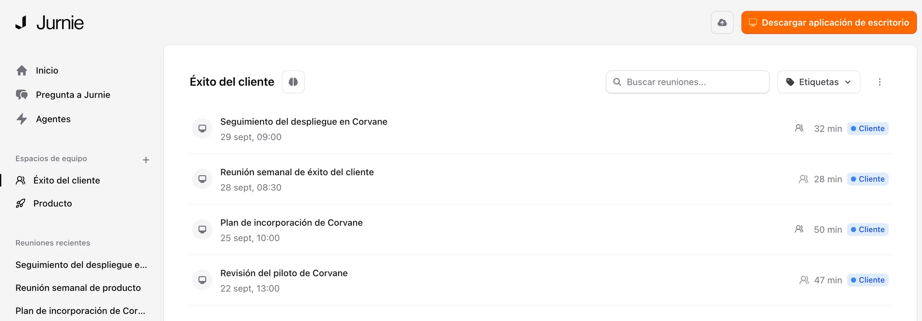Click the chat bubbles icon for Pregunta a Jurnie
Viewport: 922px width, 321px height.
(22, 95)
